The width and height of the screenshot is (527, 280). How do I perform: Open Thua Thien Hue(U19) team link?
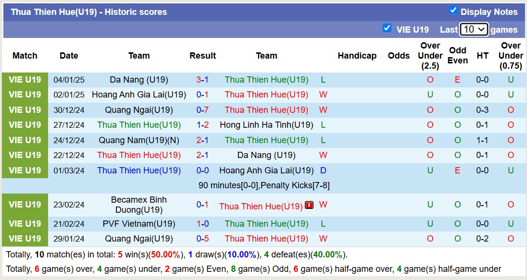266,80
